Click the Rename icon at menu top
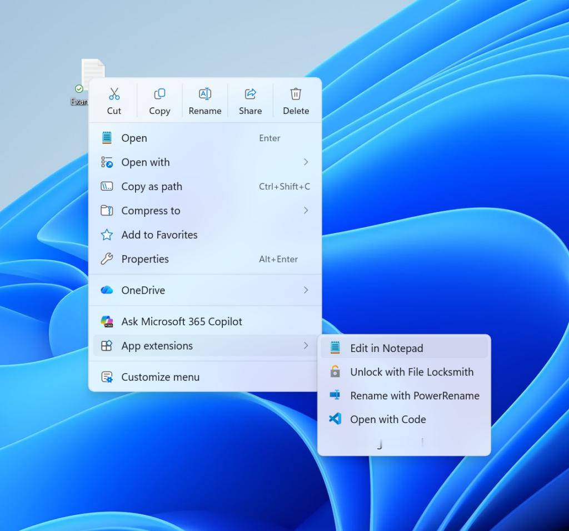 tap(205, 94)
